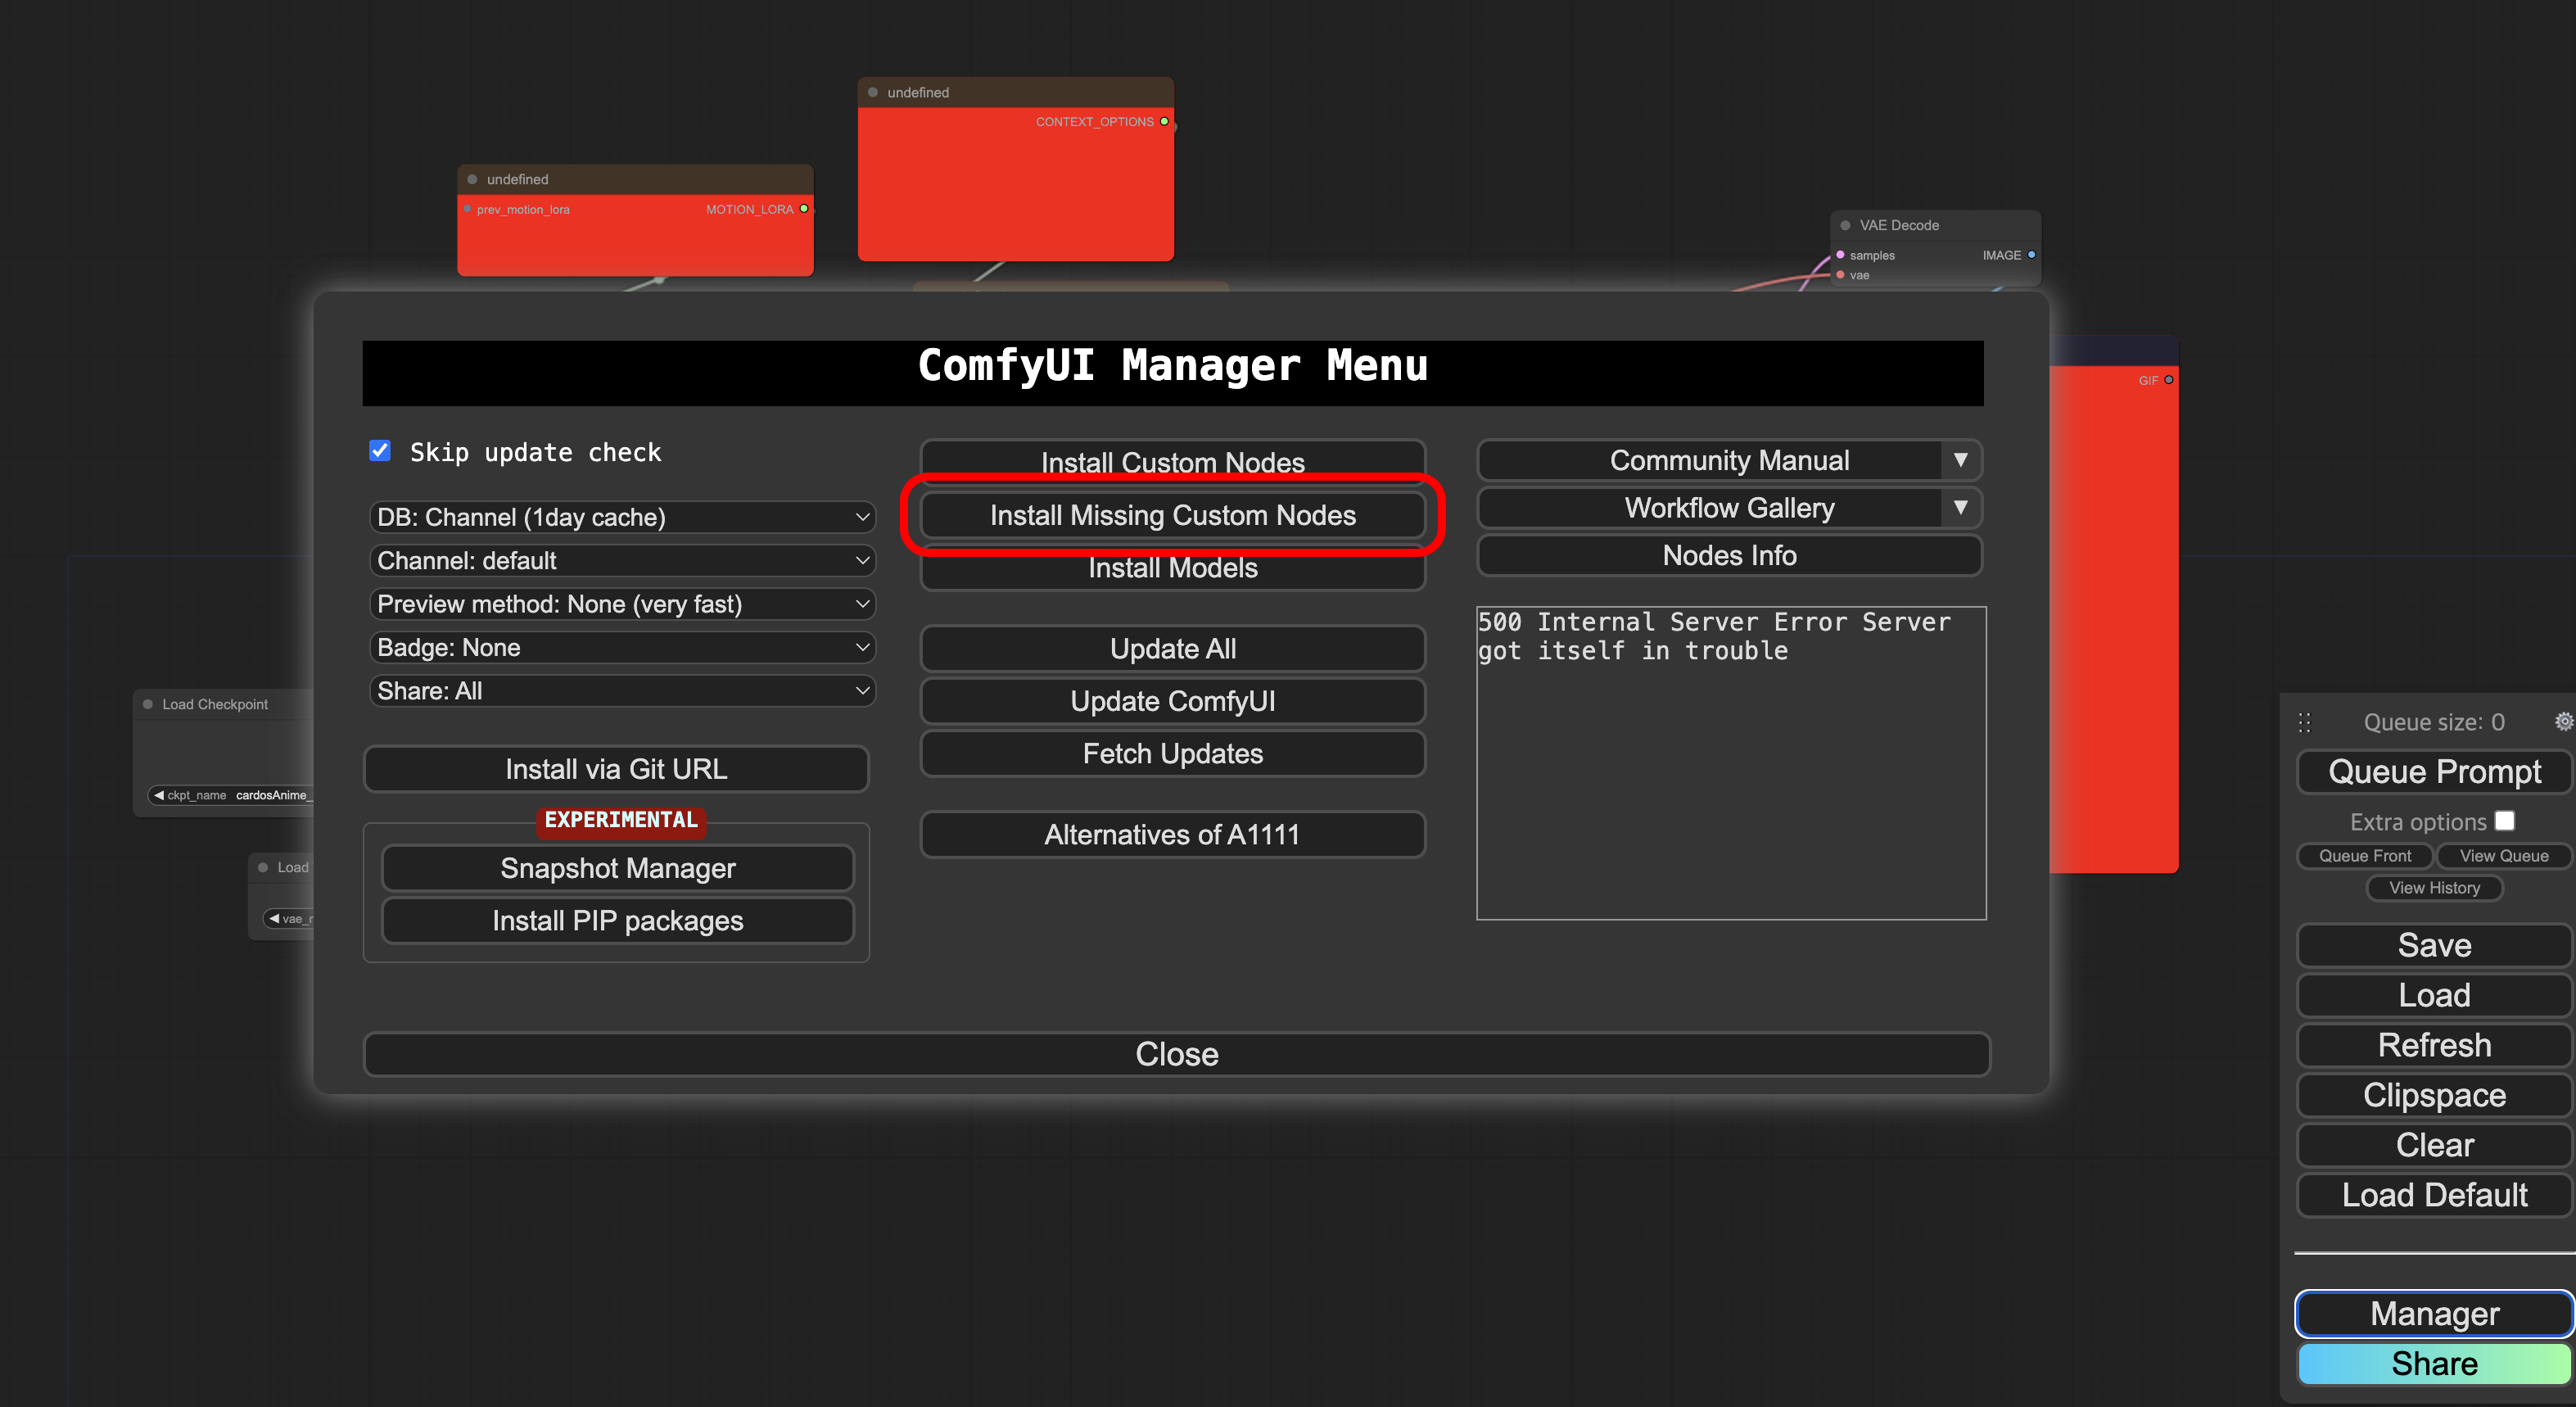Screen dimensions: 2576x1407
Task: Enable the Extra options checkbox
Action: coord(2504,821)
